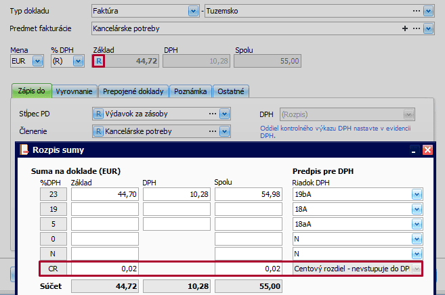
Task: Click the CR row Základ field showing 0,02
Action: [x=104, y=269]
